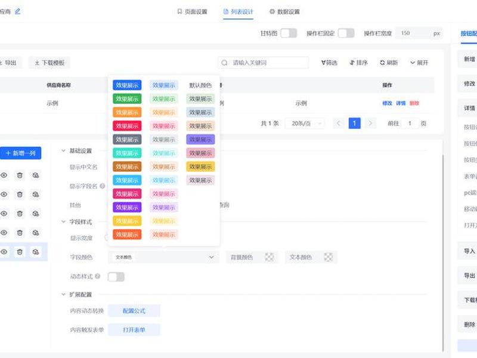Viewport: 477px width, 358px height.
Task: Click the blue 详情 link in table row
Action: 401,103
